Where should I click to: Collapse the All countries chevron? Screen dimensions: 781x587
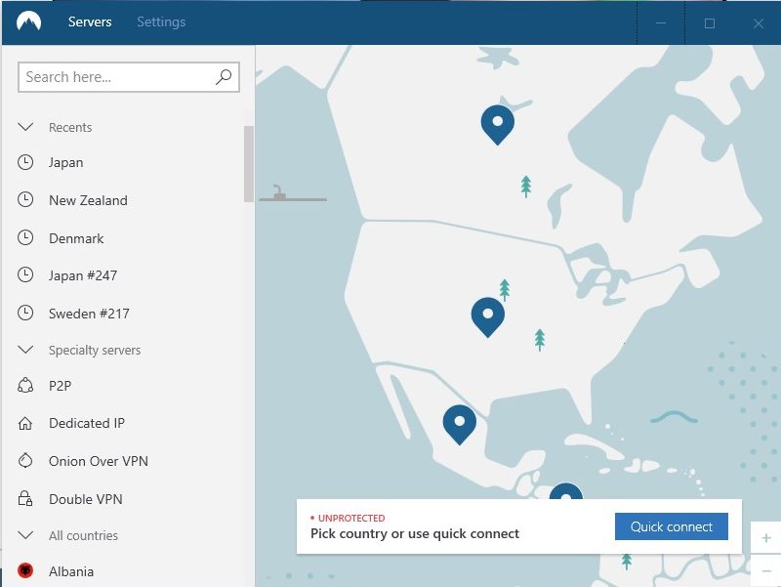coord(25,535)
